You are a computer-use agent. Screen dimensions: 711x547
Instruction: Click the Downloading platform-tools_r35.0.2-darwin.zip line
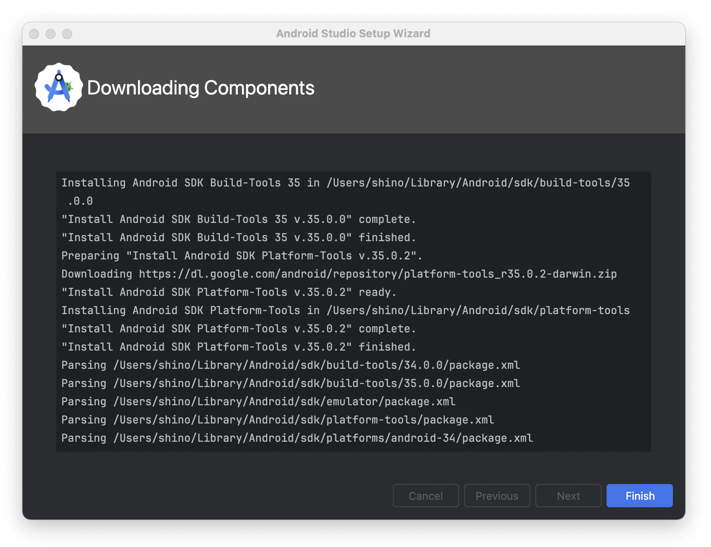coord(339,274)
